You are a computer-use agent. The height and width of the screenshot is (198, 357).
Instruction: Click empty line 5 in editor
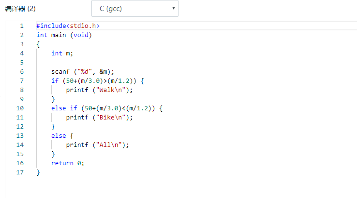[196, 62]
